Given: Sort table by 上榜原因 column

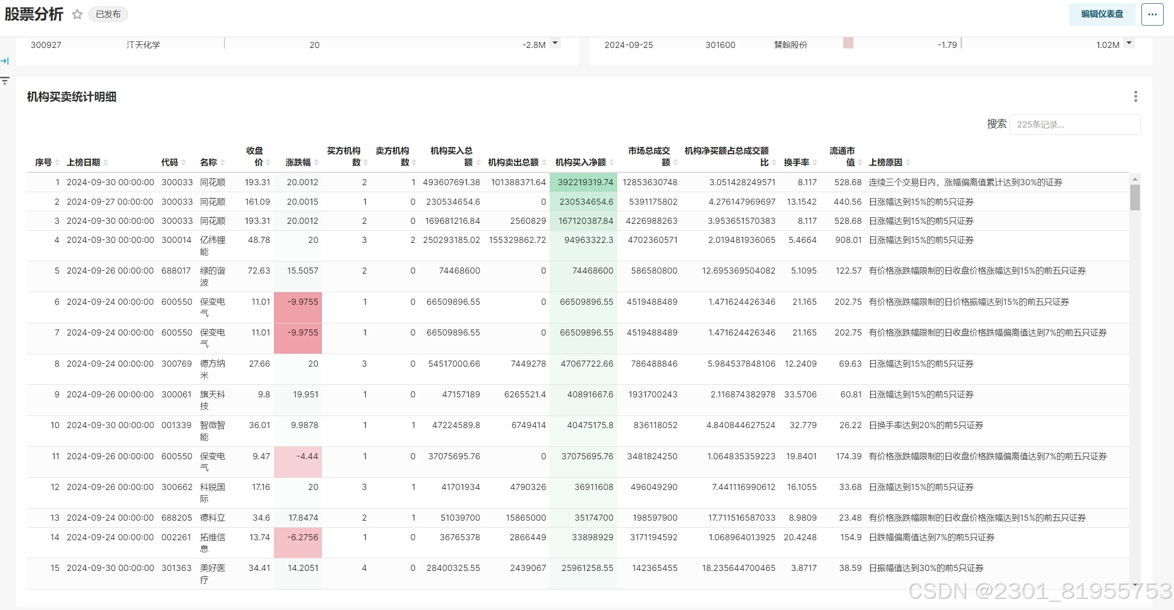Looking at the screenshot, I should pyautogui.click(x=886, y=162).
